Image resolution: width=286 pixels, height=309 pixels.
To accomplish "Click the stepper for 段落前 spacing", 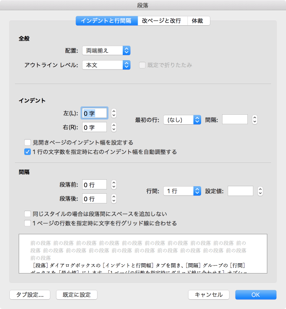I will coord(114,185).
